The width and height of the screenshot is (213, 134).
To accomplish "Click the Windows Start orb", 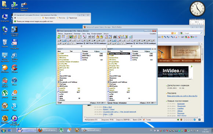I will [3, 130].
